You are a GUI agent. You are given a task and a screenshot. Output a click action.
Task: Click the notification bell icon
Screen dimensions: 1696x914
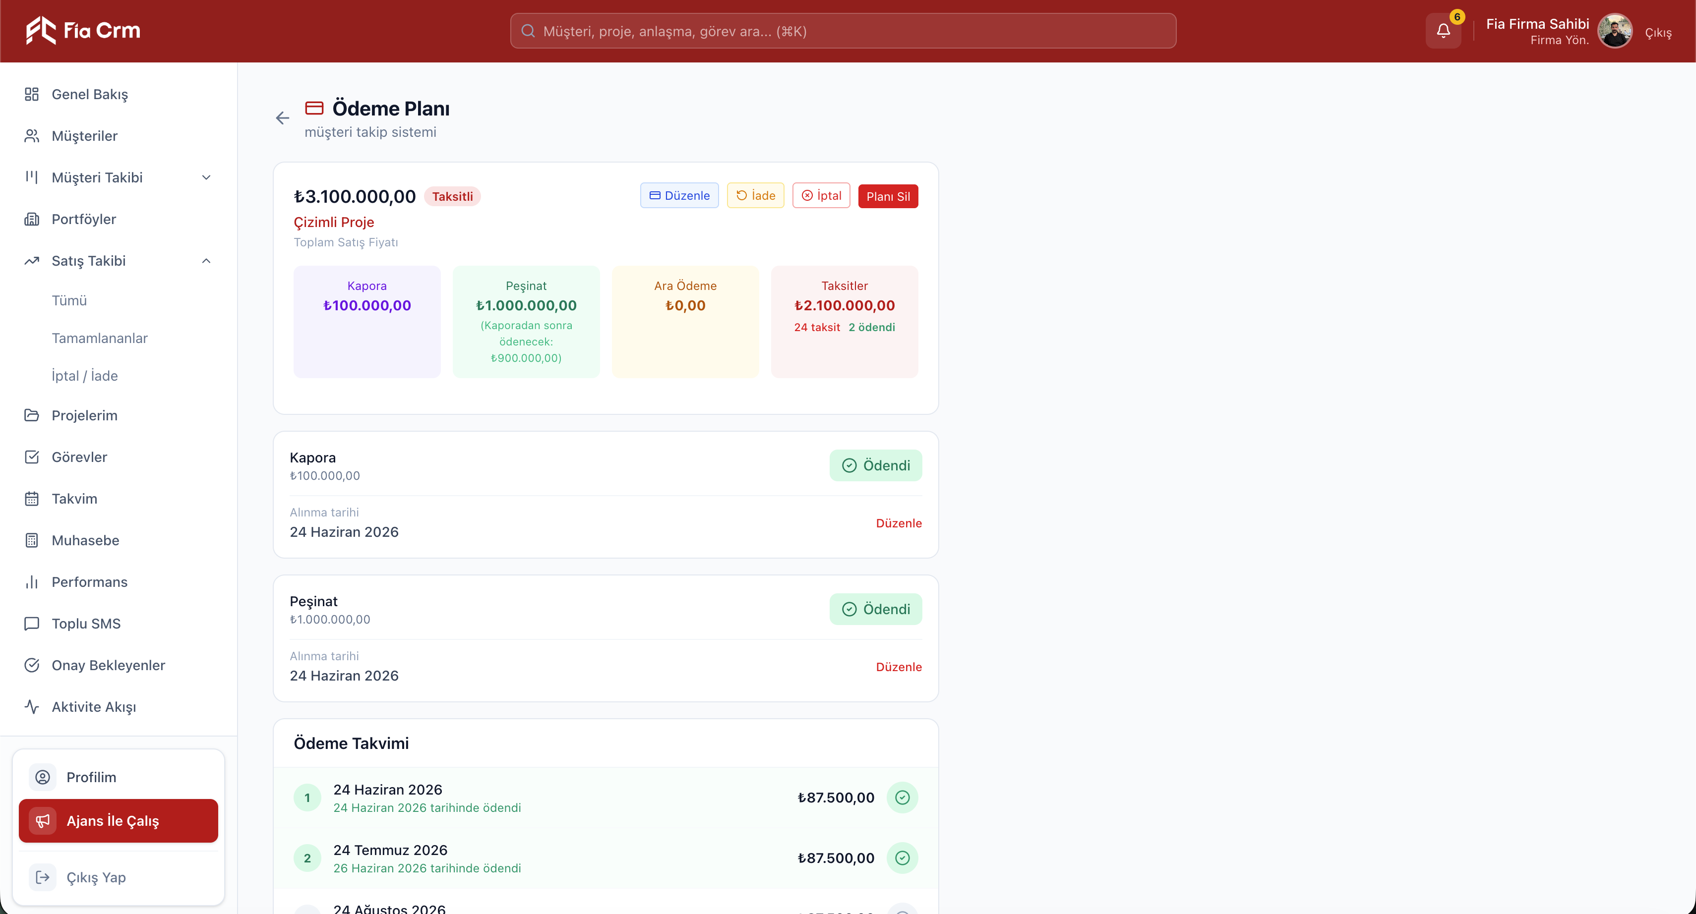tap(1443, 31)
